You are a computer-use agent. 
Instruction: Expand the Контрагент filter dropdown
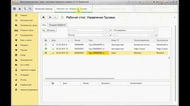104,30
